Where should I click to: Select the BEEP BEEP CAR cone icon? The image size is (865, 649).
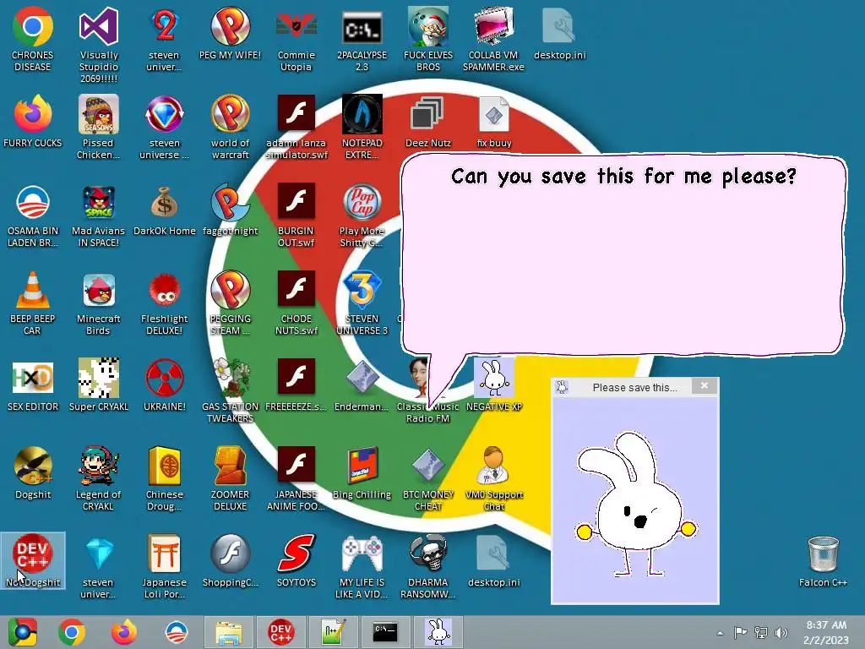[33, 290]
